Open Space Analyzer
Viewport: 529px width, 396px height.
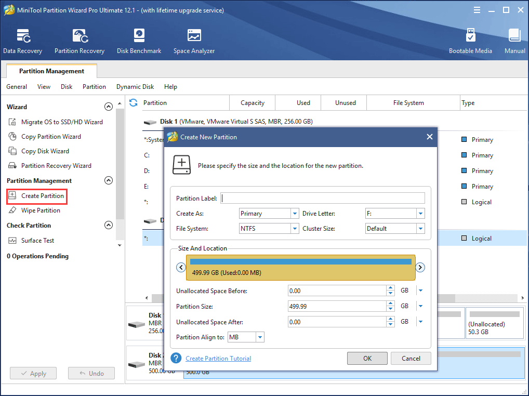click(194, 41)
